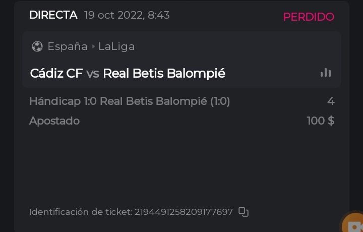Screen dimensions: 363x232
Task: Open match statistics bar chart icon
Action: click(x=326, y=73)
